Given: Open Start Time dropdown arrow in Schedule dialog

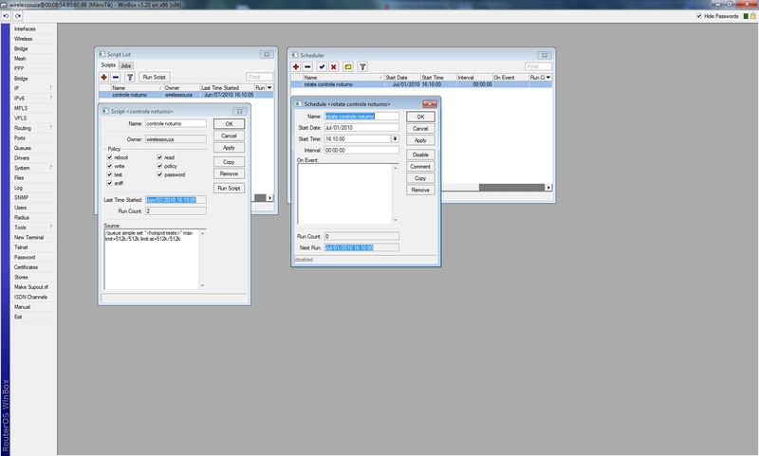Looking at the screenshot, I should [395, 138].
